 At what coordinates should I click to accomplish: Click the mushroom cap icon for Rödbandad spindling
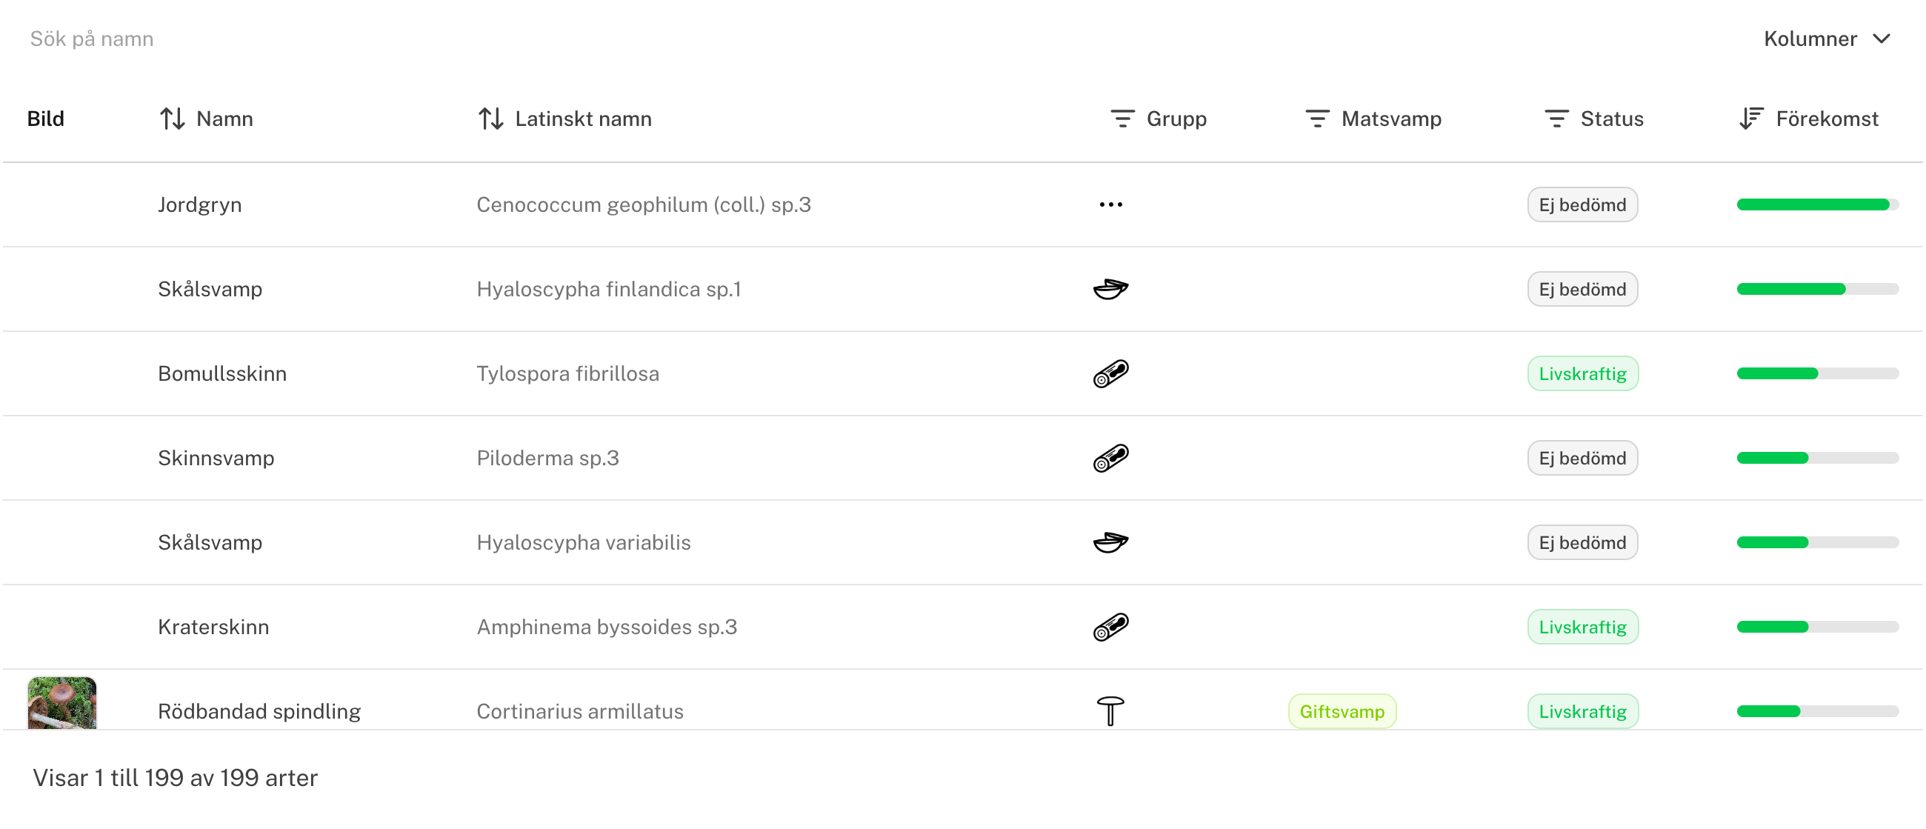pos(1110,711)
